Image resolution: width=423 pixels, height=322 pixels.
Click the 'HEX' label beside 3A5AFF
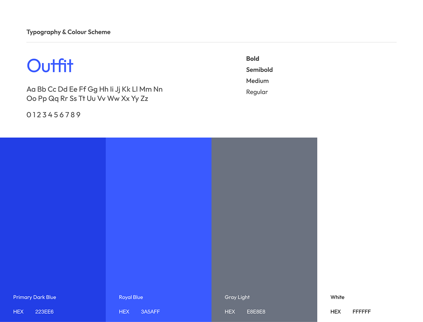tap(124, 311)
